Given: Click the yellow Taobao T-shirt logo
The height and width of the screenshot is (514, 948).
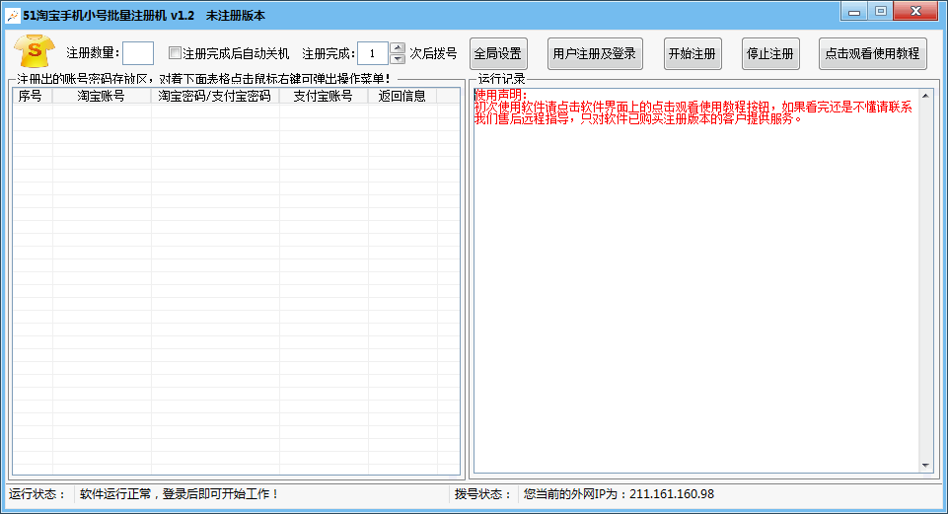Looking at the screenshot, I should [x=35, y=50].
